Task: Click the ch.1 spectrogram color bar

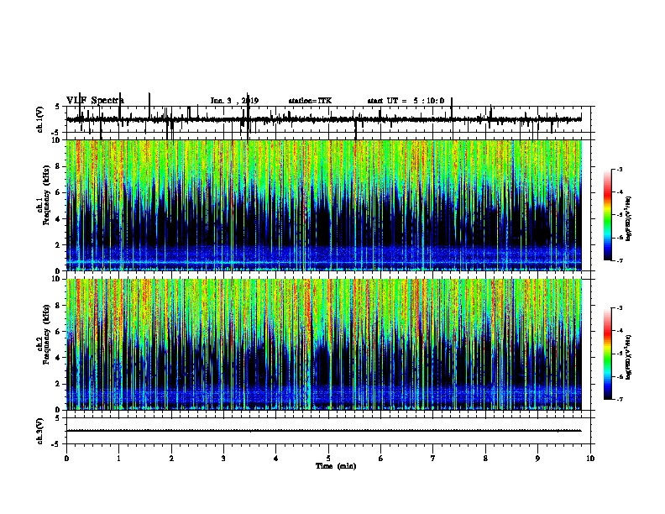Action: coord(607,215)
